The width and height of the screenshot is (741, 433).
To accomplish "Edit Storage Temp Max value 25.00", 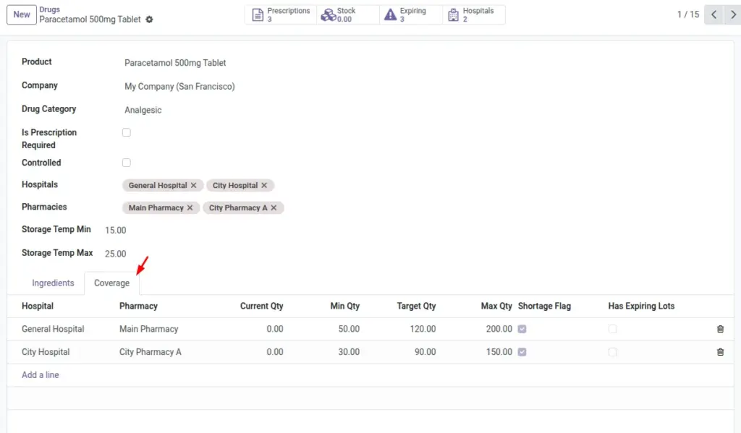I will click(x=116, y=254).
